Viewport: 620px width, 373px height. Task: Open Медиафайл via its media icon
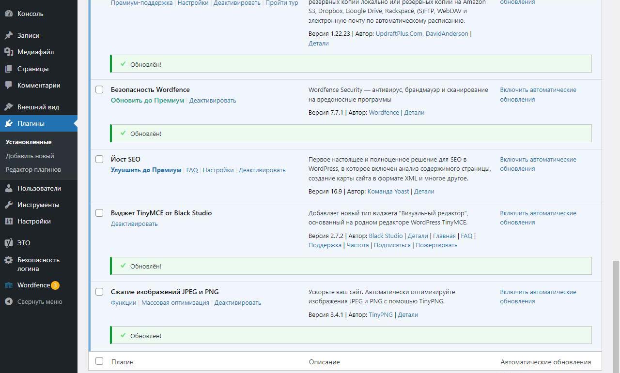click(x=9, y=52)
